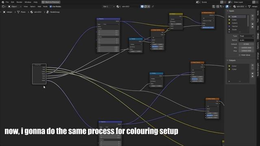Open the overlay options dropdown arrow
Screen dimensions: 260x146
click(x=230, y=6)
